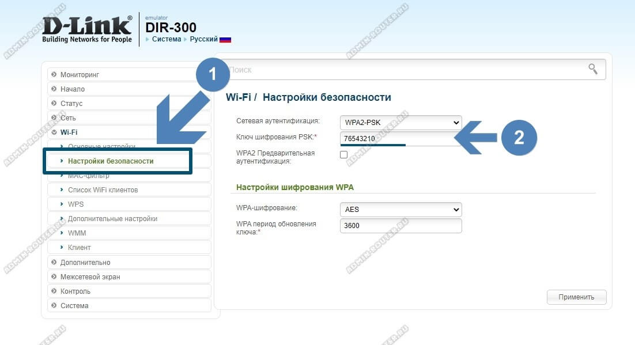Screen dimensions: 635x345
Task: Click the WPA key renewal period field
Action: 400,226
